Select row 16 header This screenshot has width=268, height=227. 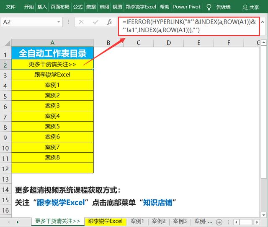pyautogui.click(x=5, y=210)
